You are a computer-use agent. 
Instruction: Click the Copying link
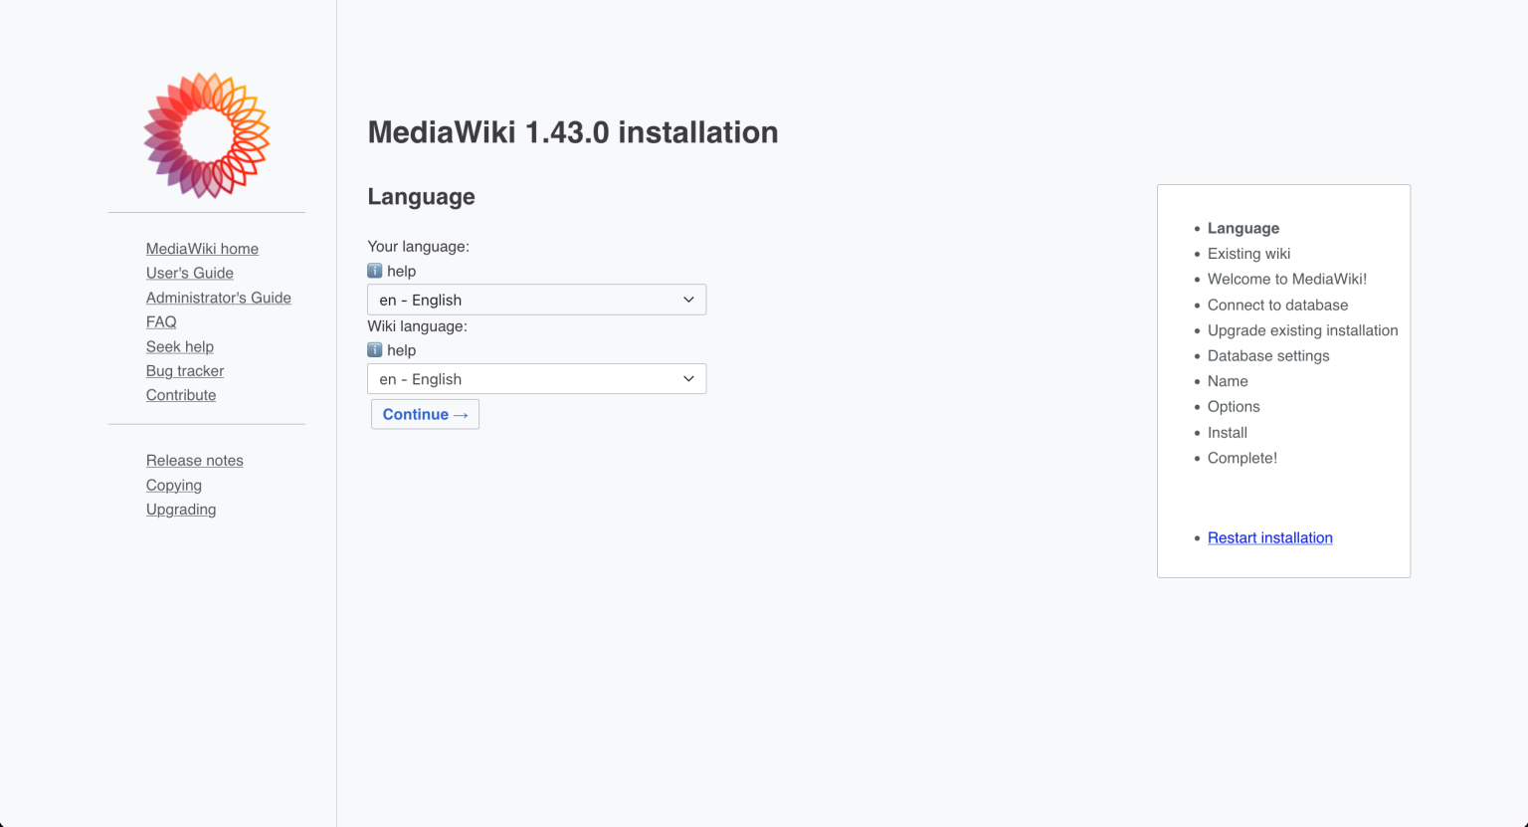pyautogui.click(x=174, y=485)
